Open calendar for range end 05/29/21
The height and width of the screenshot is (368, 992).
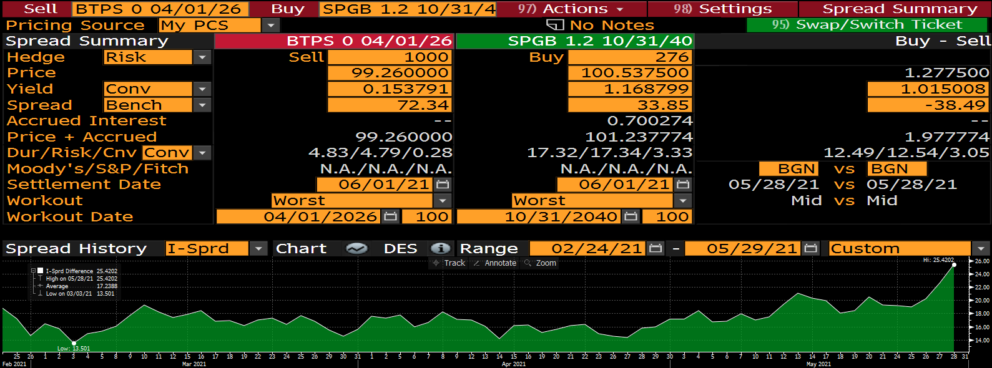(x=810, y=248)
